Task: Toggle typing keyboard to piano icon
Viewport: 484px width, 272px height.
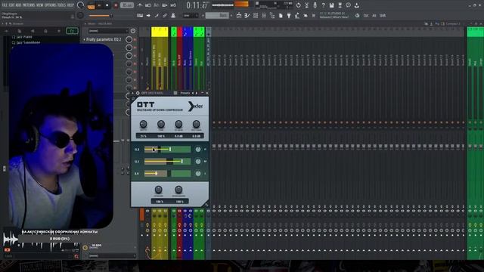Action: point(140,15)
